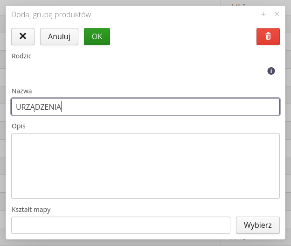
Task: Focus the Nazwa field containing URZĄDZENIA
Action: [145, 106]
